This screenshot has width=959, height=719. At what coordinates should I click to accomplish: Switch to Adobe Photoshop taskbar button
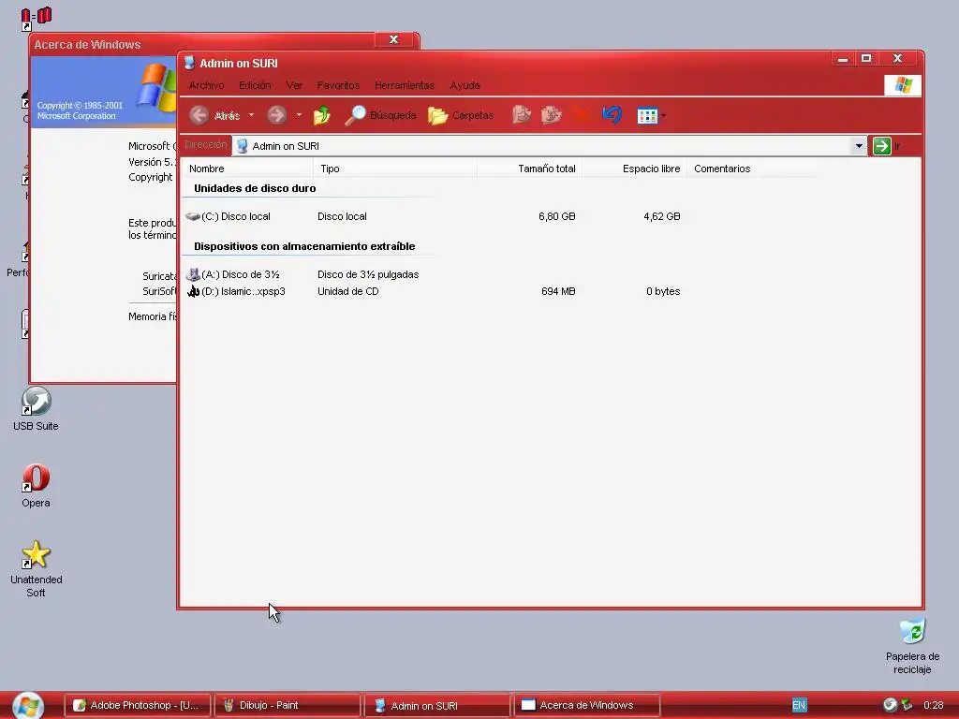tap(138, 705)
